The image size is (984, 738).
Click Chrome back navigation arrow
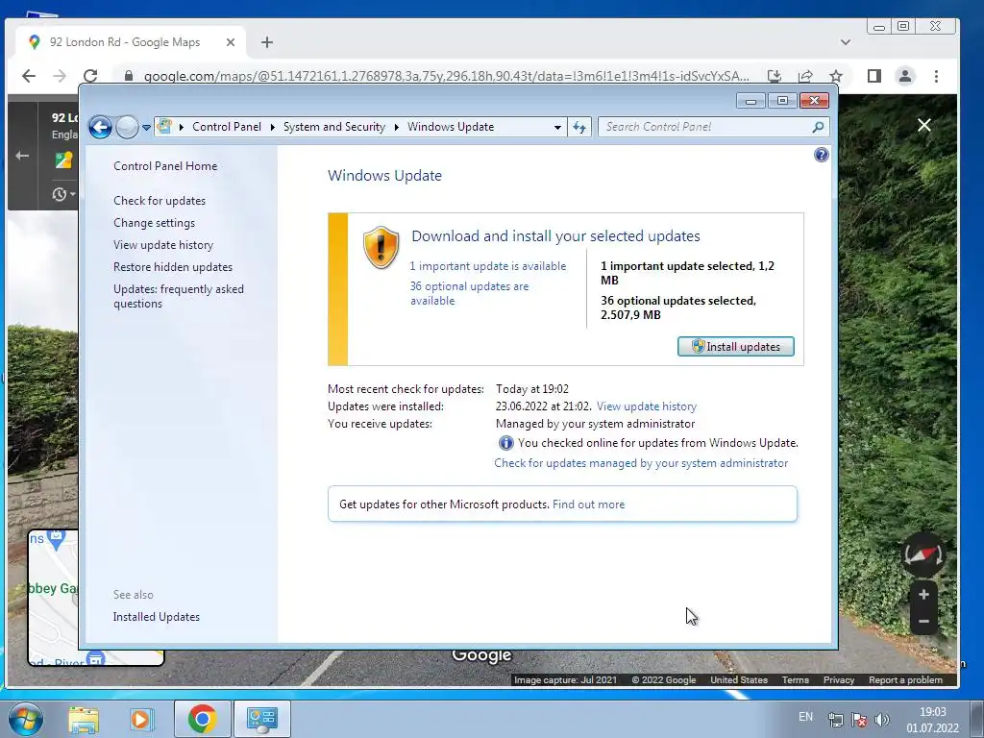(x=28, y=76)
